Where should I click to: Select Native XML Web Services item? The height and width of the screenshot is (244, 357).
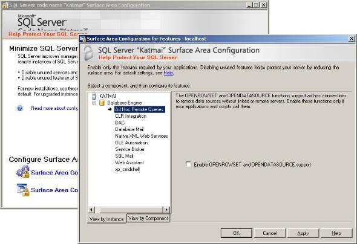click(x=142, y=136)
